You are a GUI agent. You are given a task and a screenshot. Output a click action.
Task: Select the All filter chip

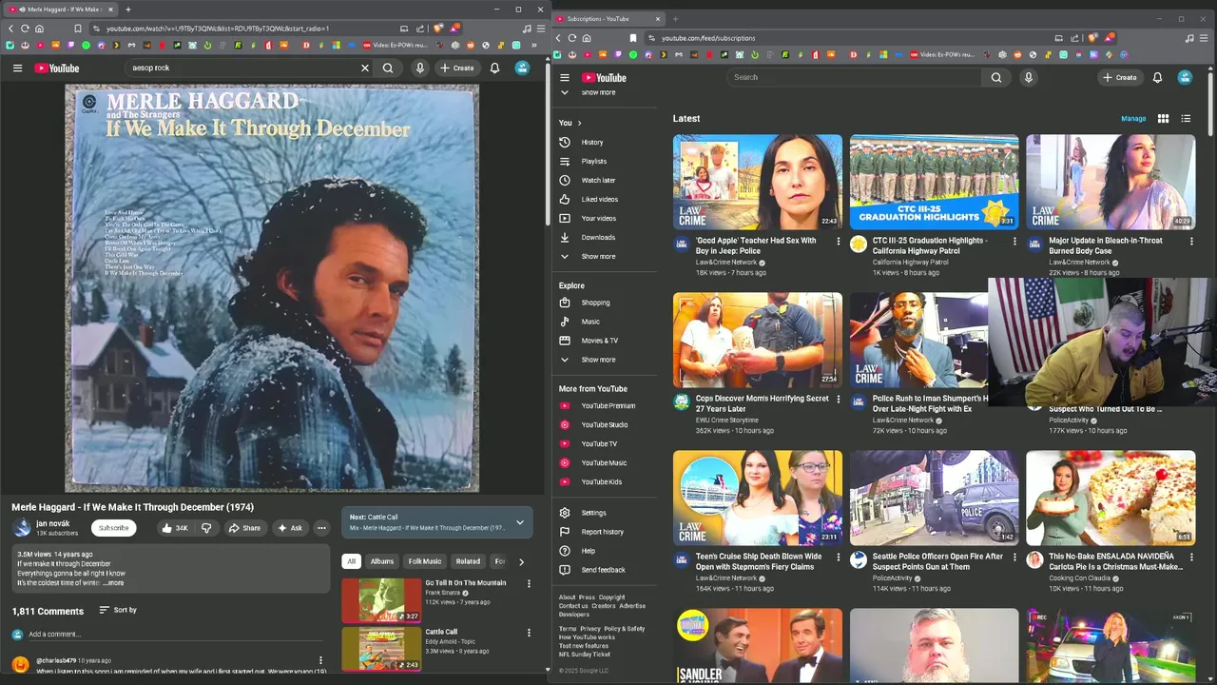[x=351, y=561]
